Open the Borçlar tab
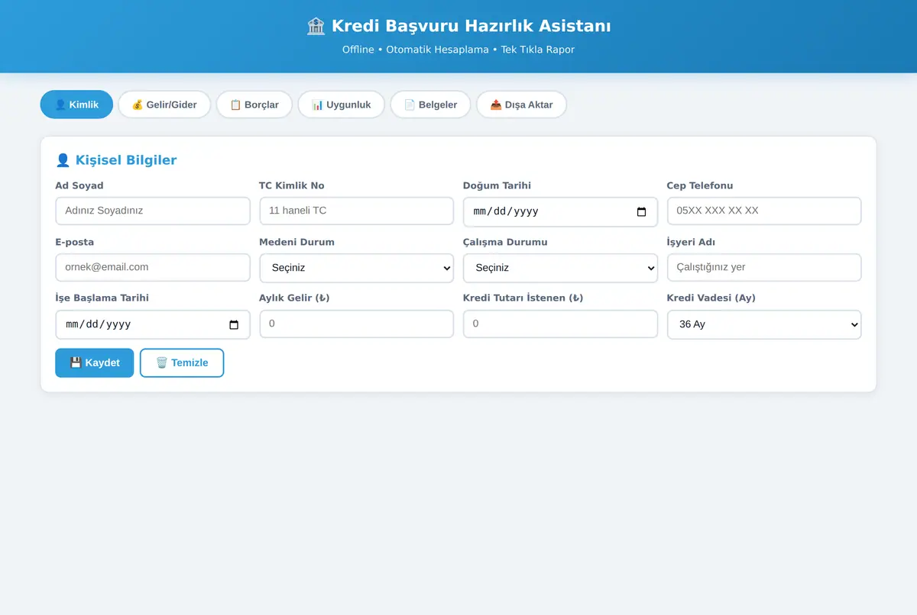Screen dimensions: 917x615 coord(254,105)
